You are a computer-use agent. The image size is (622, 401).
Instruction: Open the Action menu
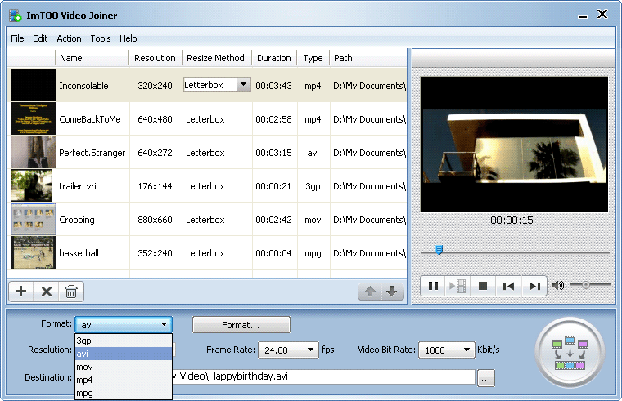pyautogui.click(x=69, y=38)
